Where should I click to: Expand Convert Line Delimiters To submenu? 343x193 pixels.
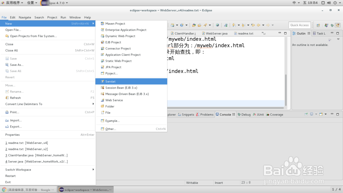tap(48, 104)
